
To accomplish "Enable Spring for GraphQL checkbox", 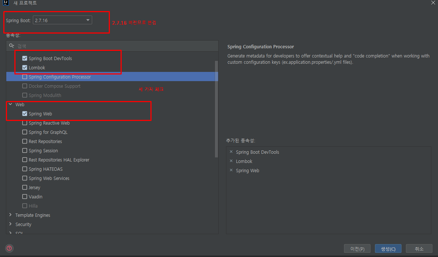I will [x=25, y=132].
